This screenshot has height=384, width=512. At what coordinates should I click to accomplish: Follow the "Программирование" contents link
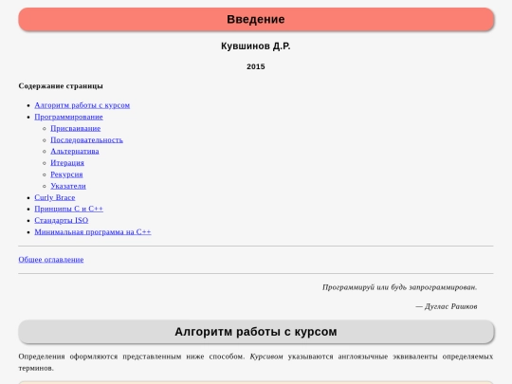pyautogui.click(x=68, y=117)
